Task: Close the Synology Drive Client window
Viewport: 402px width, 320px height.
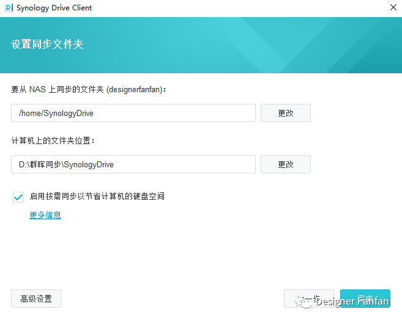Action: 393,7
